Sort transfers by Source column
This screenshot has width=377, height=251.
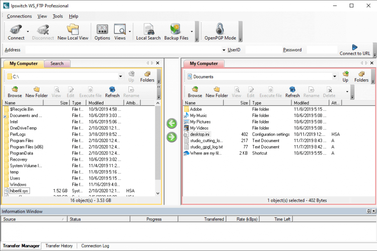(x=34, y=219)
